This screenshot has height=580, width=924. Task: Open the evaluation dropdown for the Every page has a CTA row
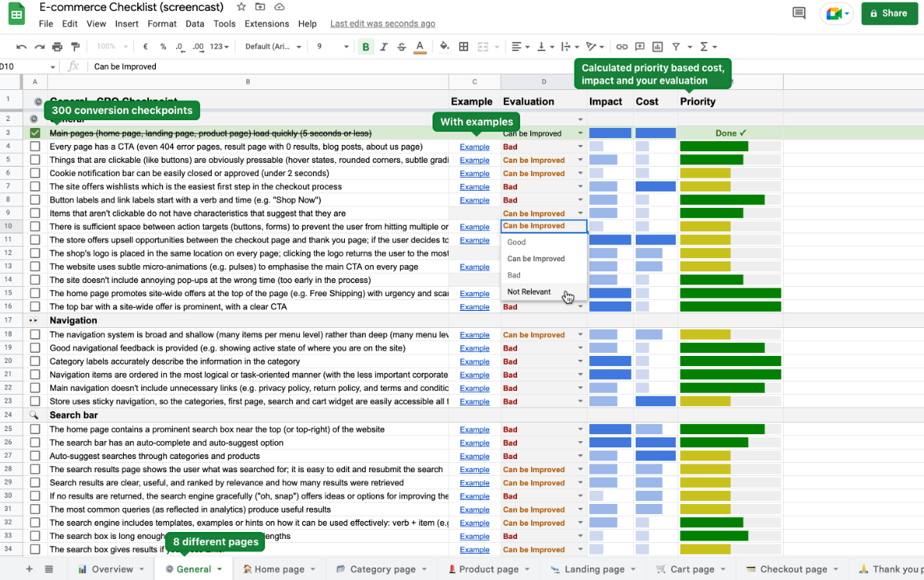(x=581, y=147)
